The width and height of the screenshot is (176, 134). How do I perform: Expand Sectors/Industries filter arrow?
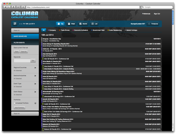[x=35, y=76]
